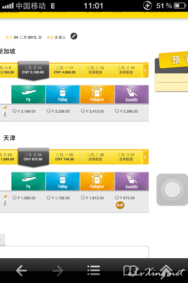The width and height of the screenshot is (188, 283).
Task: Tap the 中国移动 carrier label
Action: click(31, 6)
